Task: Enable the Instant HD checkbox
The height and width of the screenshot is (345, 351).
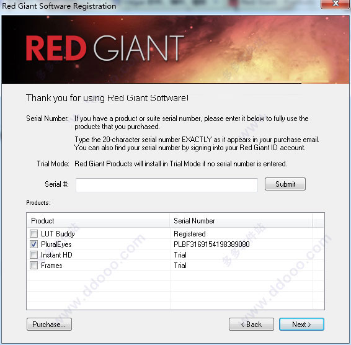Action: 34,255
